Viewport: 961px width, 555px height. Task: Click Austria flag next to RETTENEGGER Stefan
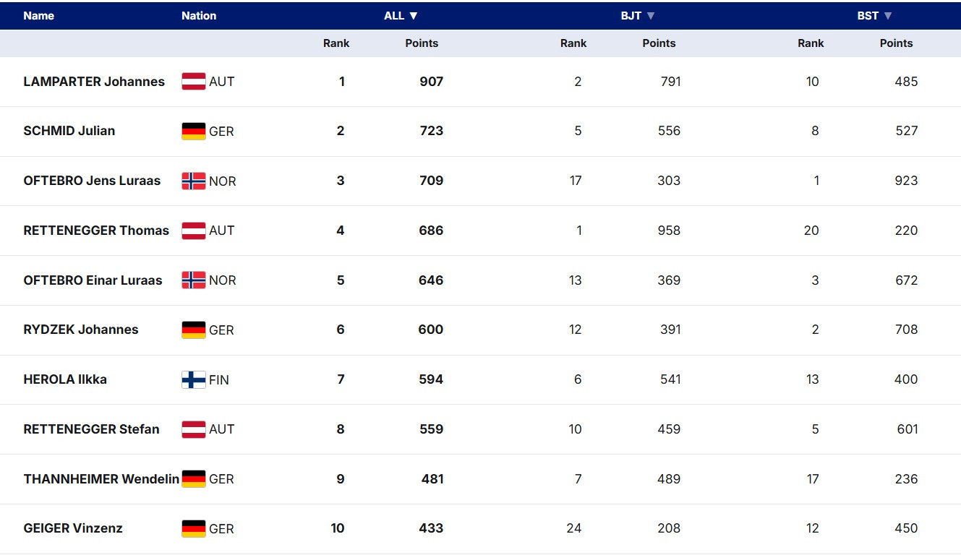(x=194, y=429)
